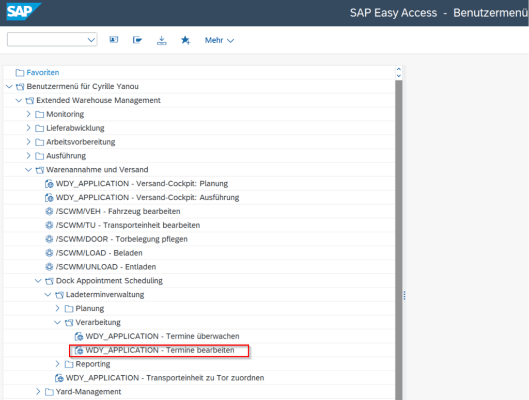Click the Arbeitsvorbereitung folder icon
The height and width of the screenshot is (400, 529).
[x=39, y=142]
